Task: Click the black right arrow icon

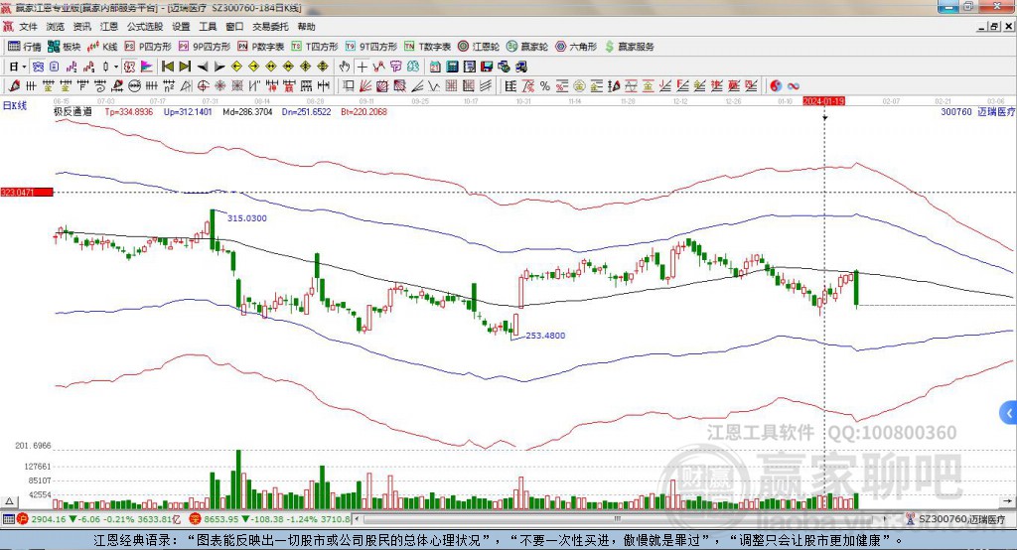Action: coord(219,67)
